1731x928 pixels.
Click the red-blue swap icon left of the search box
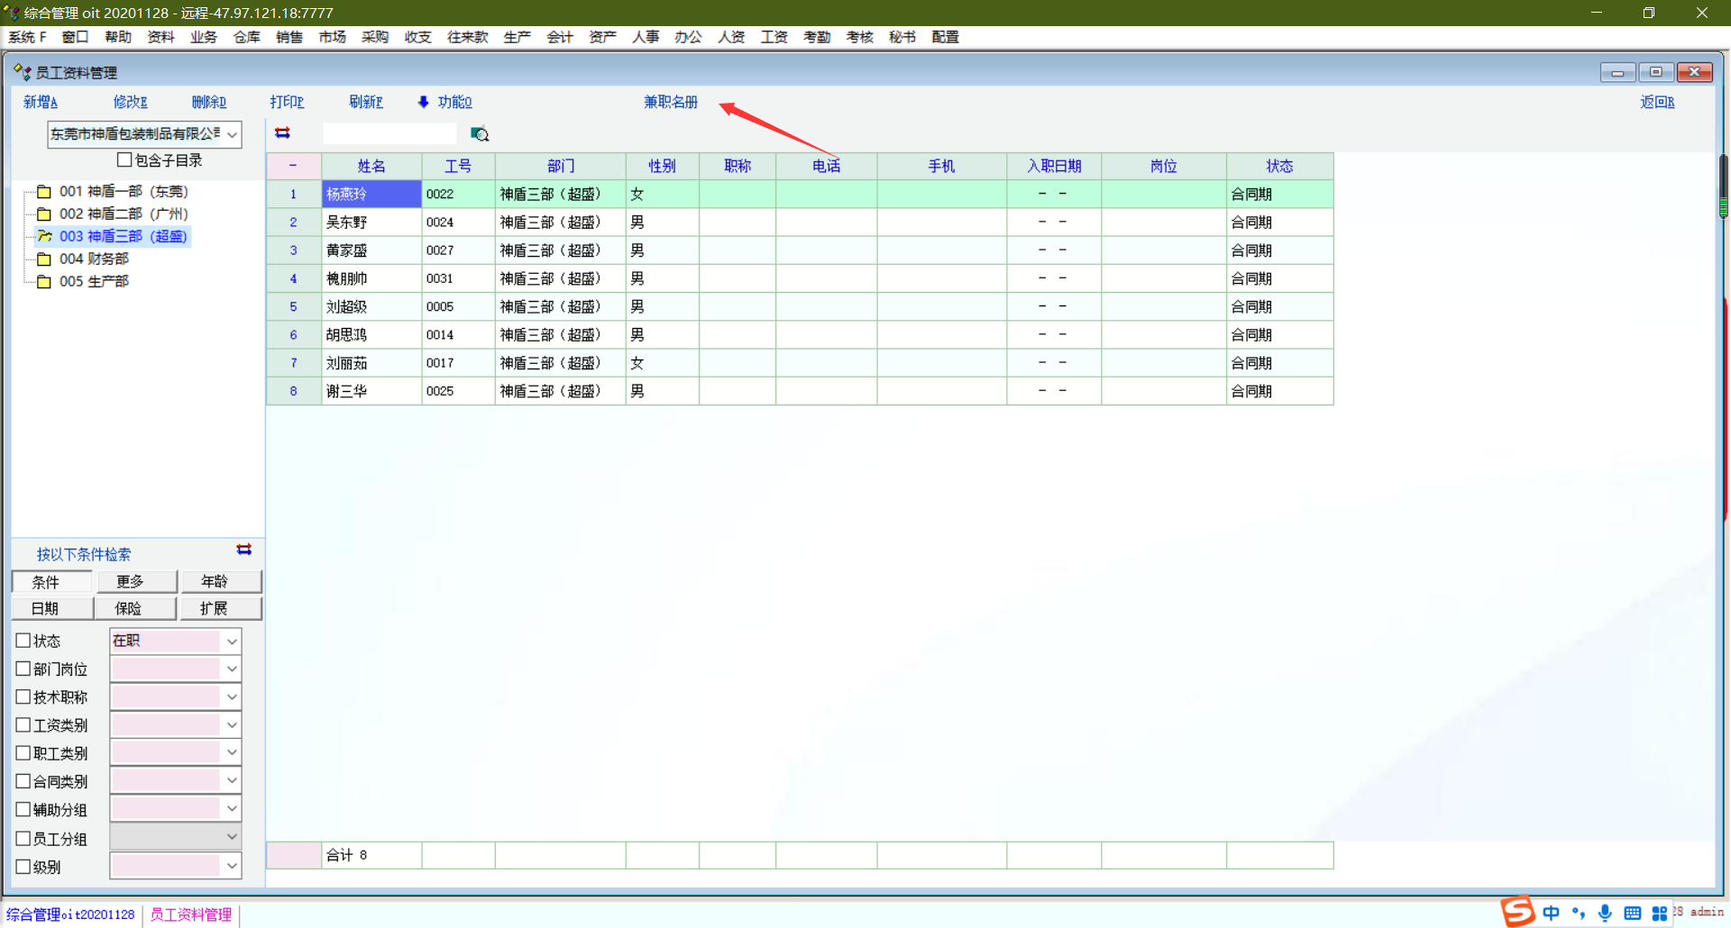tap(282, 133)
